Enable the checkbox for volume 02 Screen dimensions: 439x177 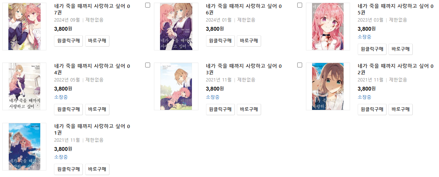[300, 65]
